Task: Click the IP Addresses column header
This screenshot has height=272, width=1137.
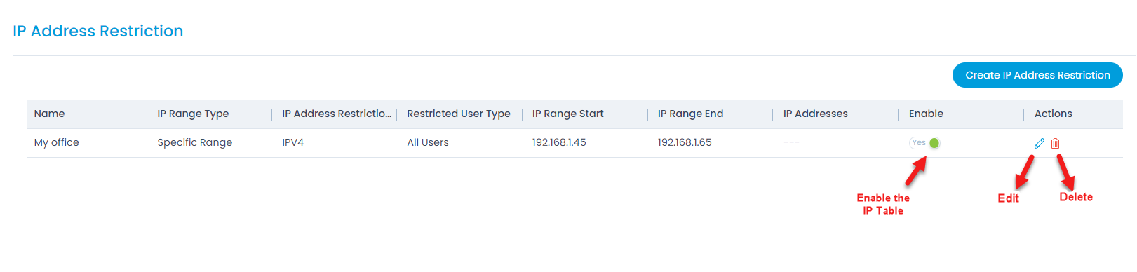Action: tap(815, 114)
